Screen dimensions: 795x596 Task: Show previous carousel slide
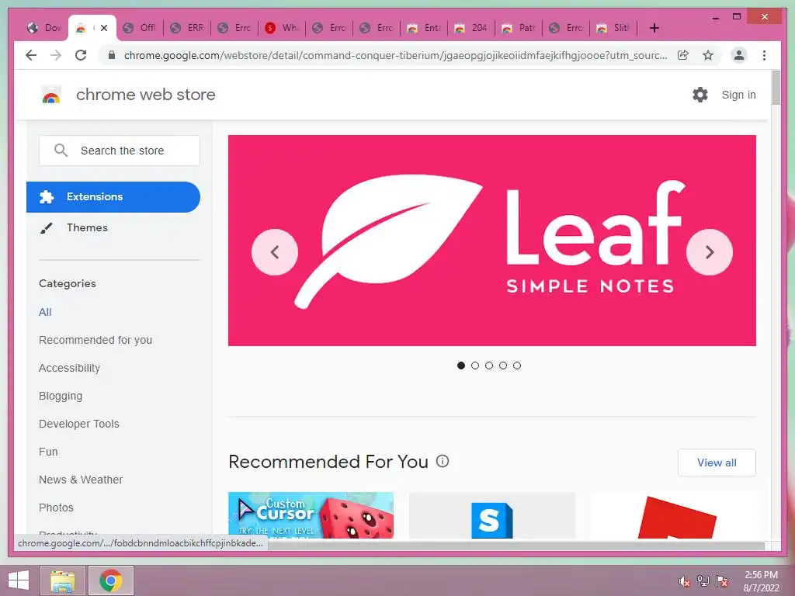coord(275,252)
